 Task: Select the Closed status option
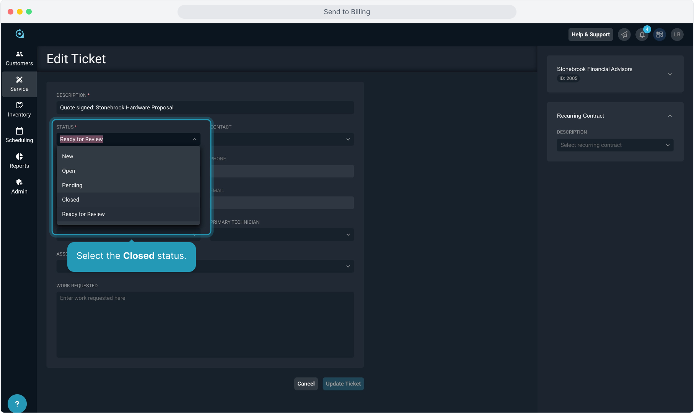point(71,200)
